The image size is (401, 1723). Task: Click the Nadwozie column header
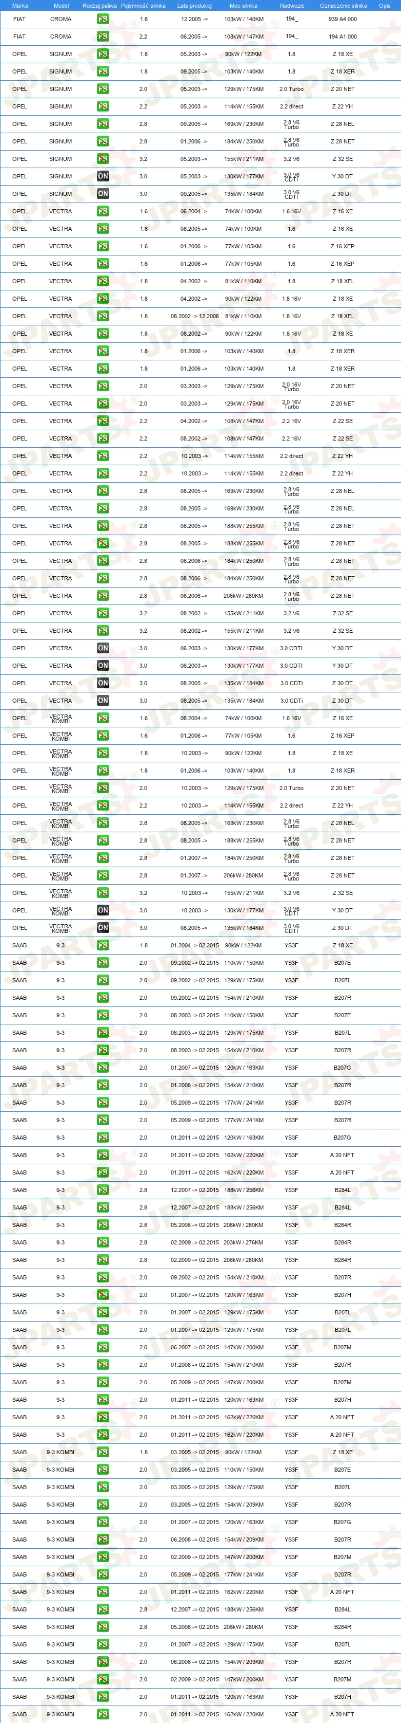(292, 5)
